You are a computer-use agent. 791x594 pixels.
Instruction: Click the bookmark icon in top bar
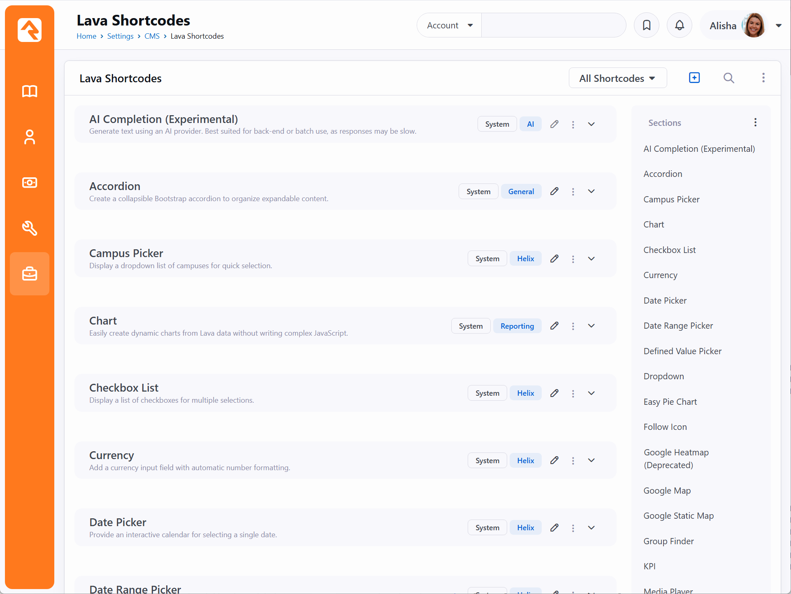coord(647,26)
